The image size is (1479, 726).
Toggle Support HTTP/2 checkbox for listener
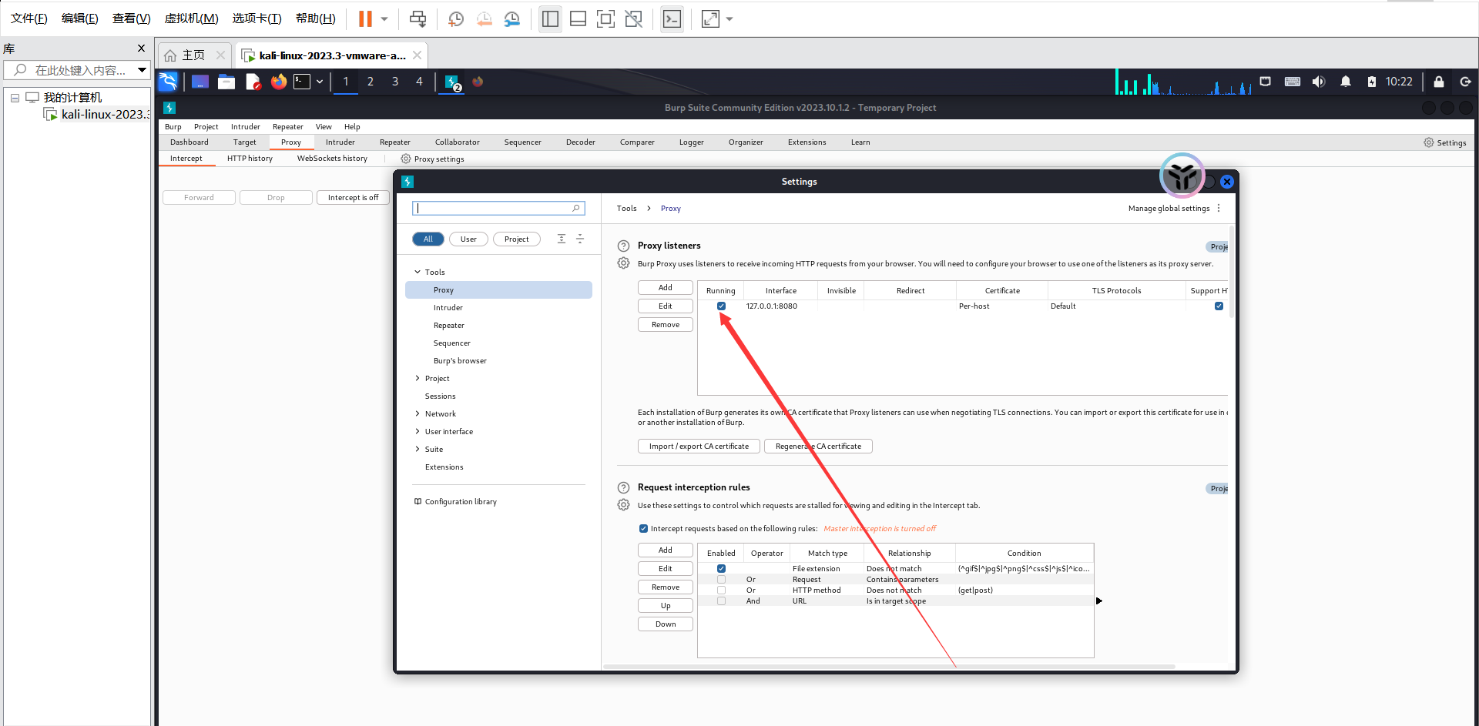click(1219, 306)
